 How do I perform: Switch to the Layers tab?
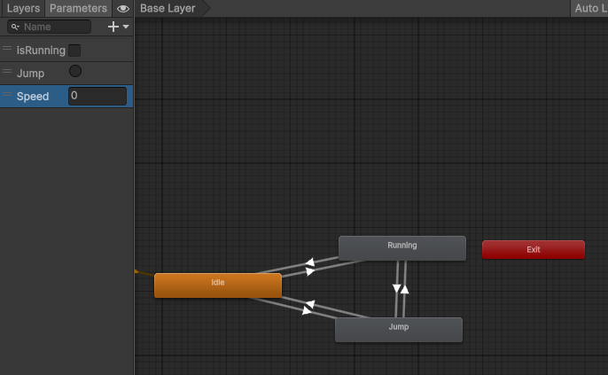coord(23,8)
